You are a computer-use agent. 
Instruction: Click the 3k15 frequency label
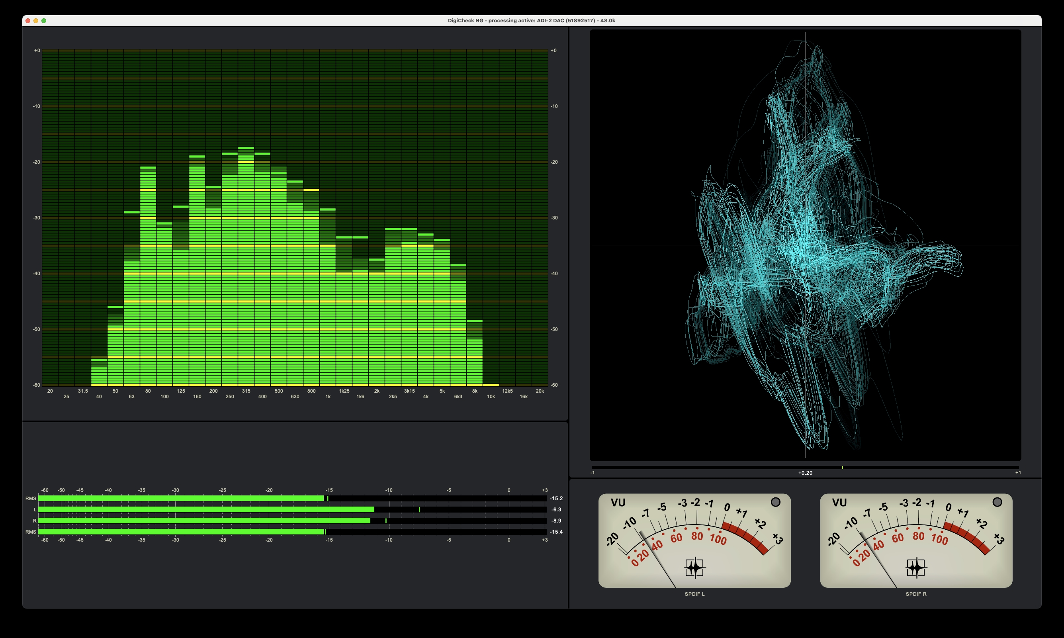tap(409, 391)
